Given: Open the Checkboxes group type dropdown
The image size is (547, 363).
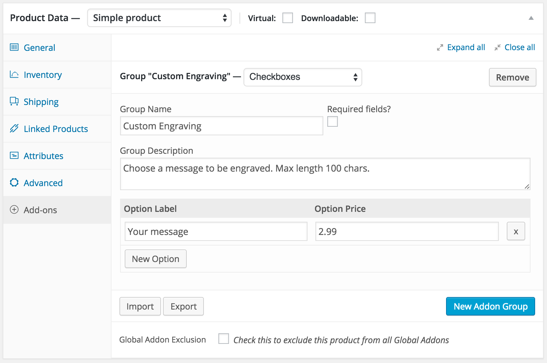Looking at the screenshot, I should 303,77.
